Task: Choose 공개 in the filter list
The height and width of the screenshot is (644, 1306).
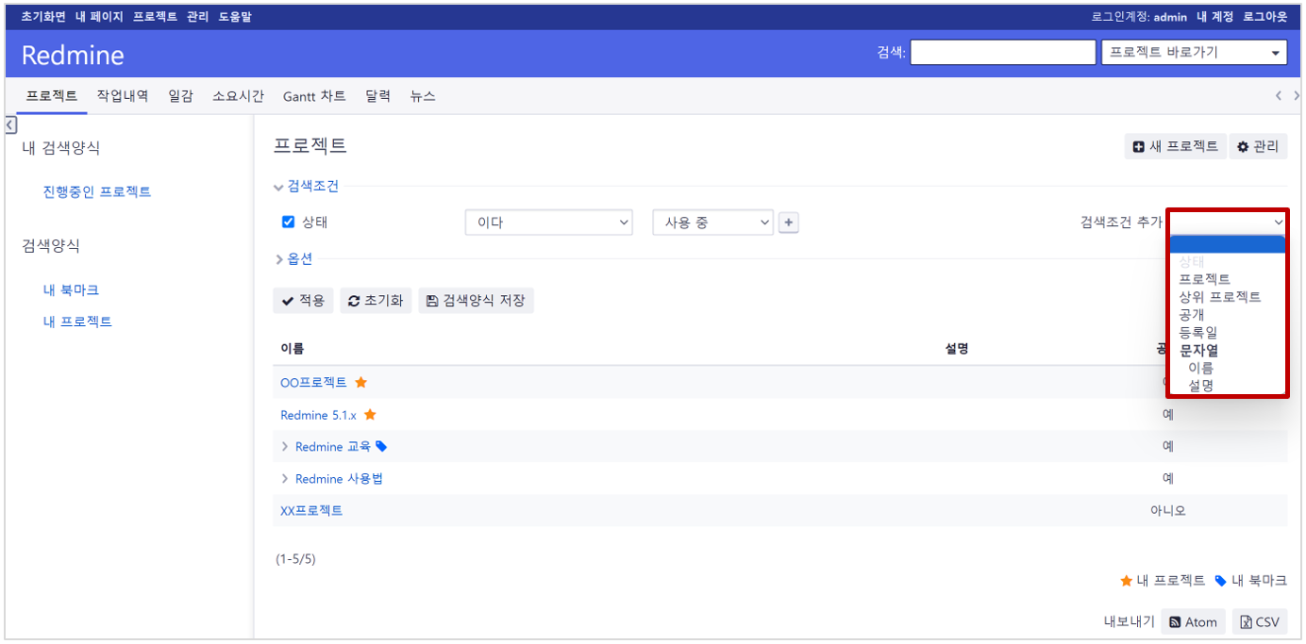Action: coord(1192,315)
